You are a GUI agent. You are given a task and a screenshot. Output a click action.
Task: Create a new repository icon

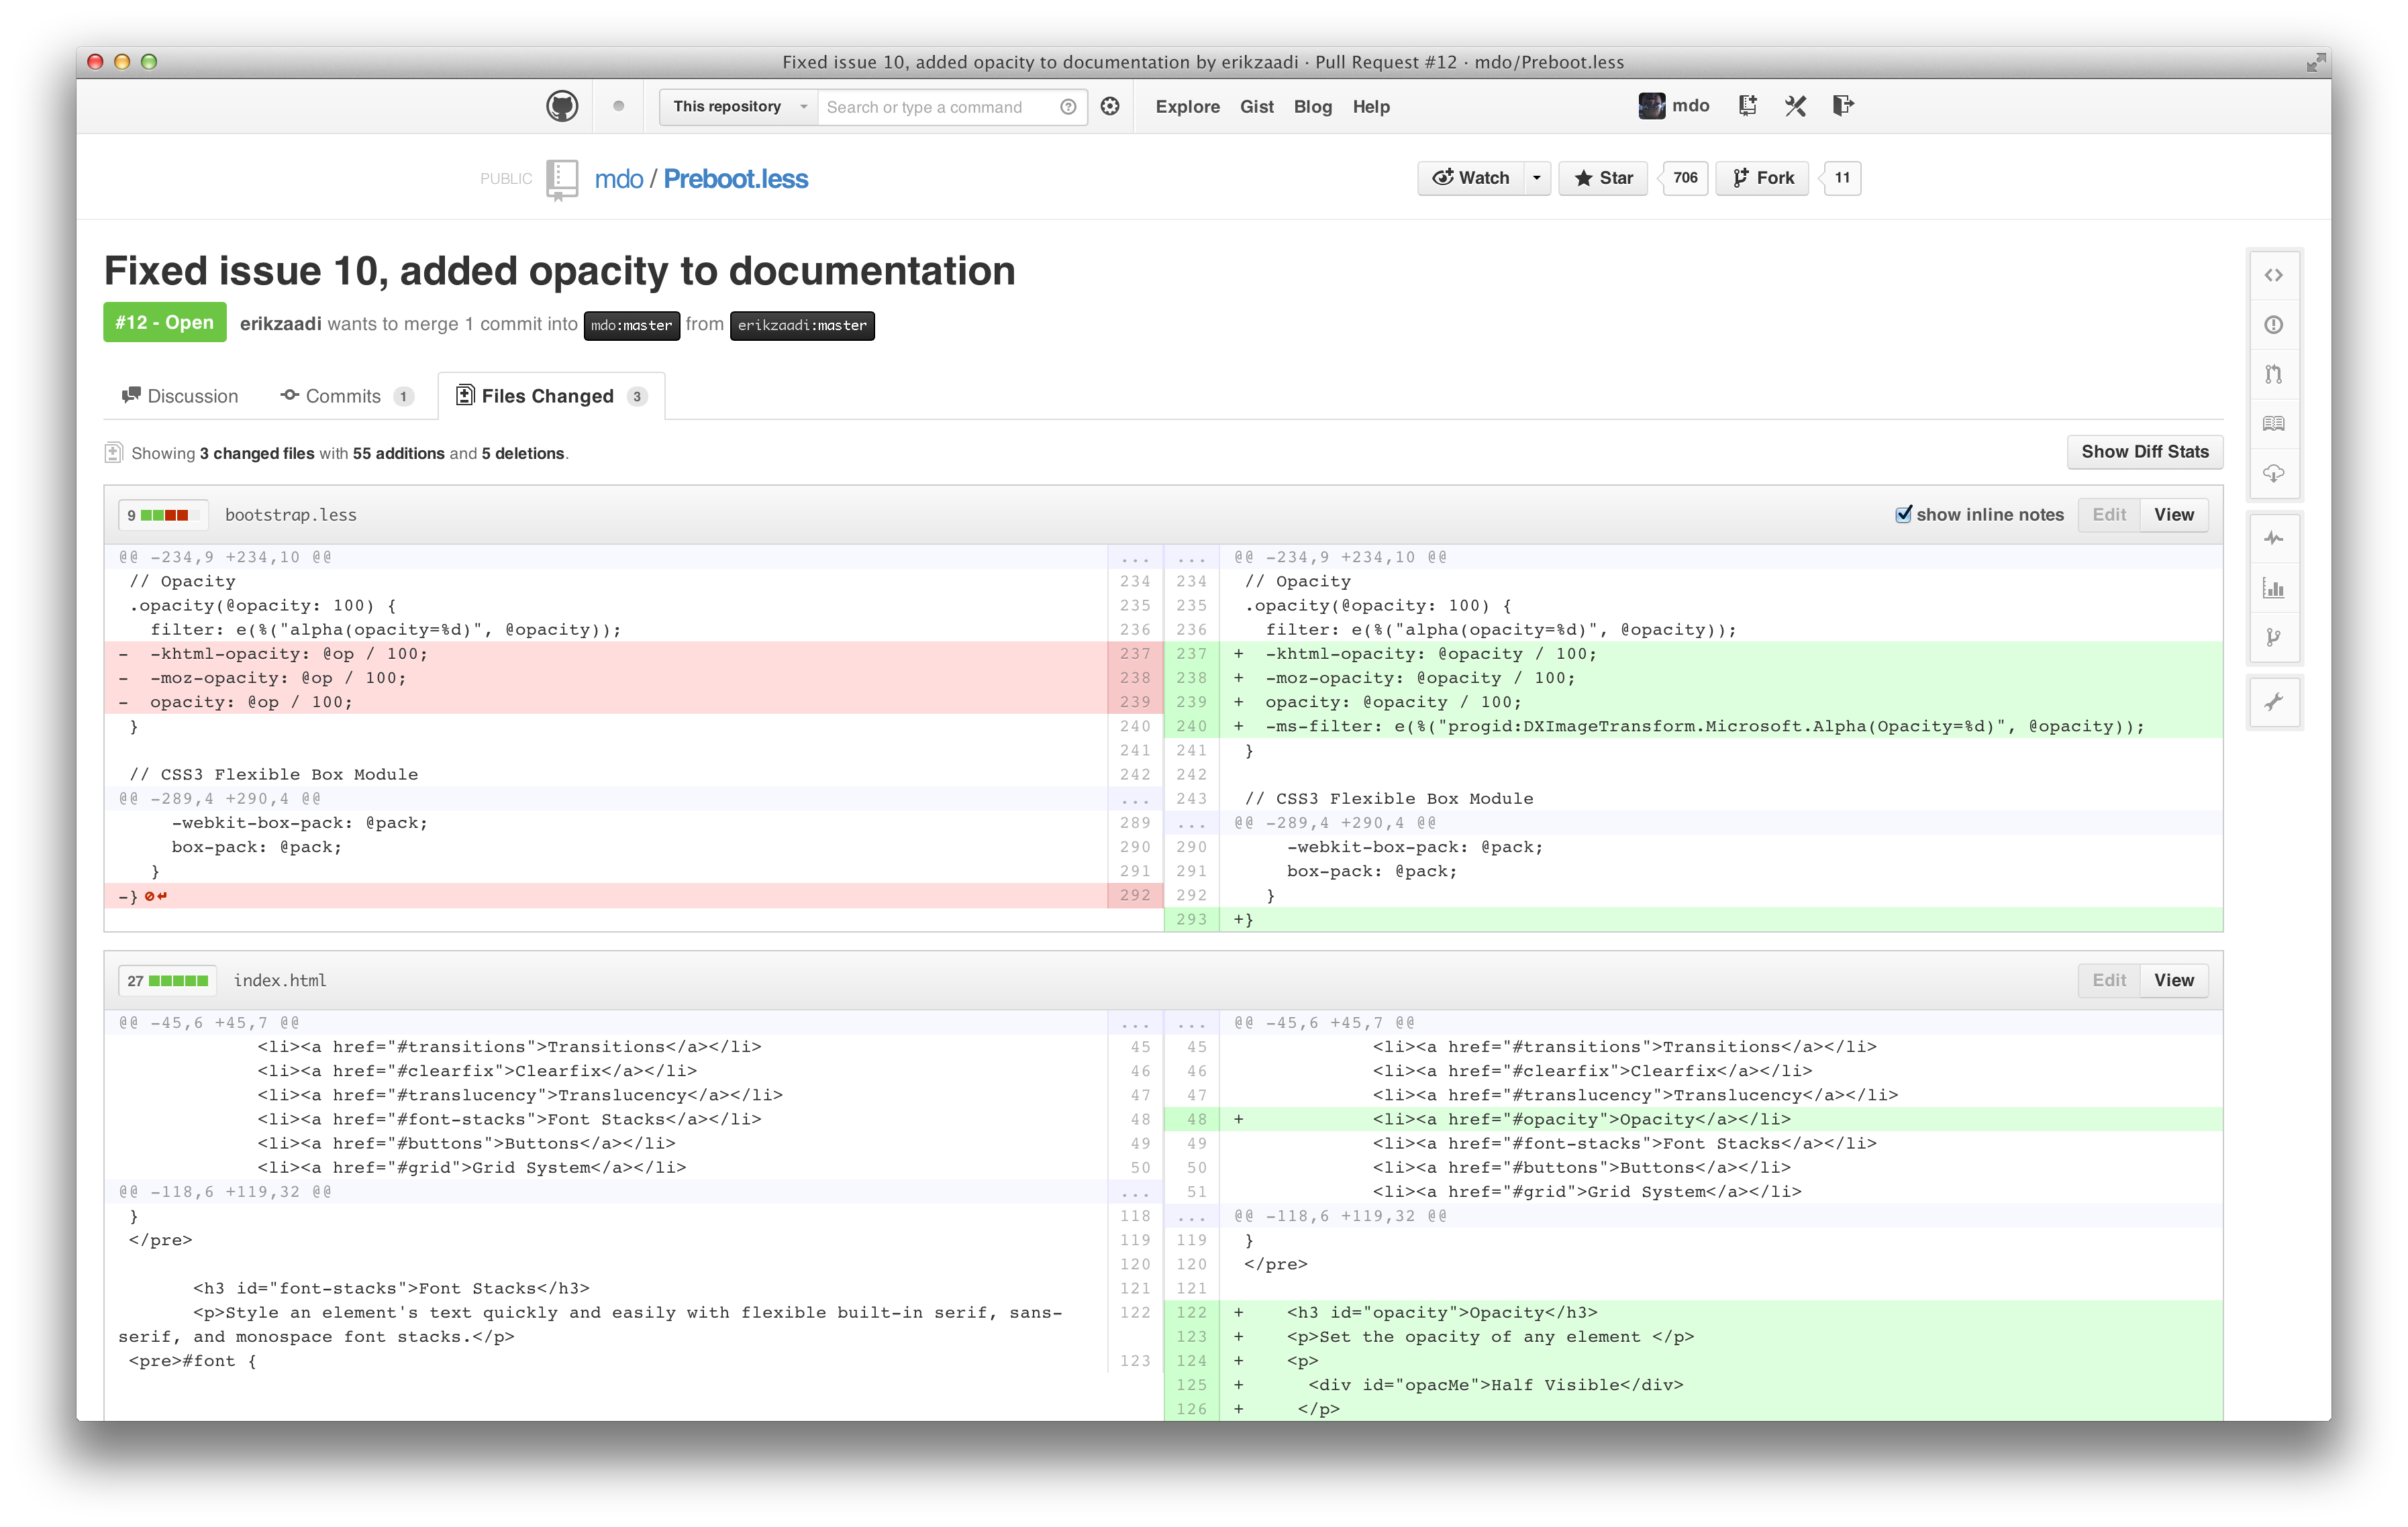(1747, 106)
